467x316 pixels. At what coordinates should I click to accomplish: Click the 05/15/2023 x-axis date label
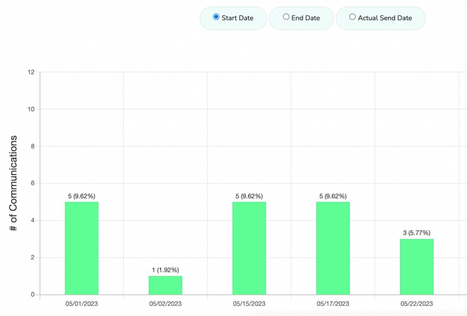pyautogui.click(x=249, y=304)
